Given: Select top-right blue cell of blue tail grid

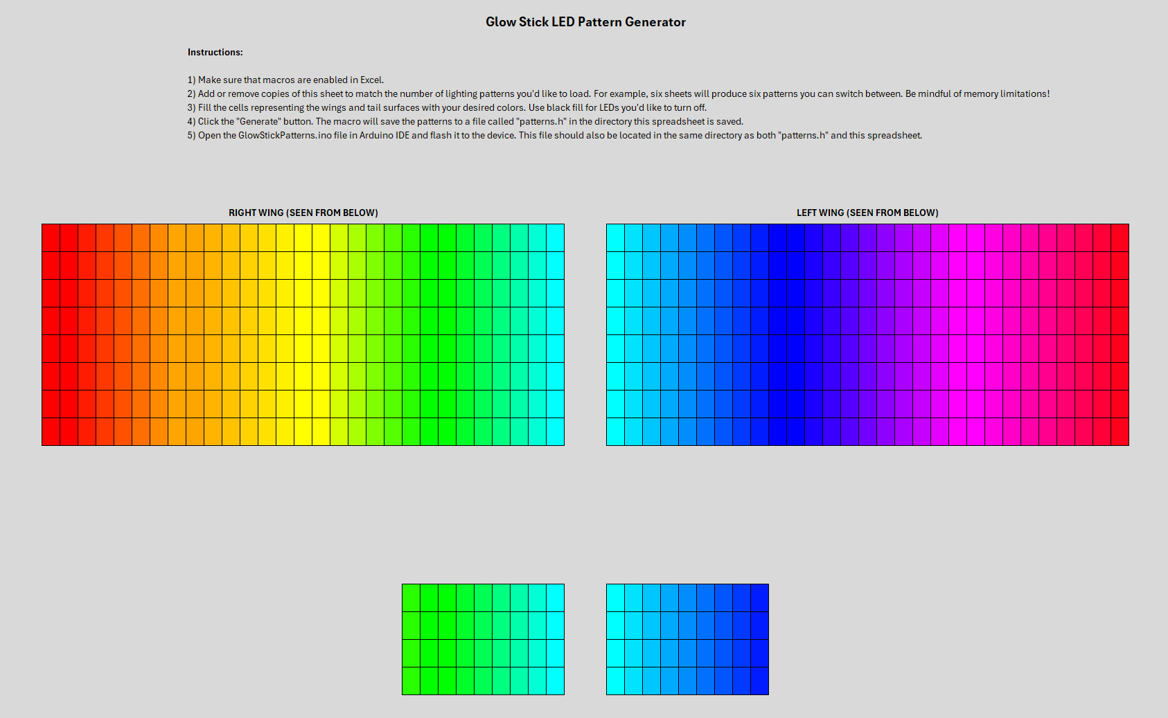Looking at the screenshot, I should tap(760, 598).
